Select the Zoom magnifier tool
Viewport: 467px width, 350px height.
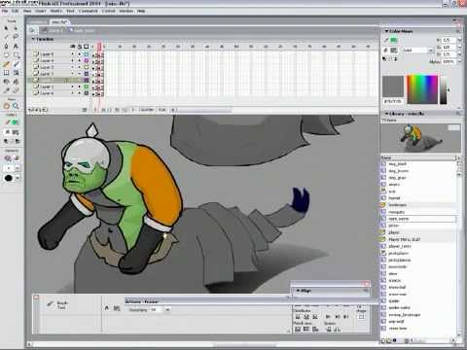16,106
